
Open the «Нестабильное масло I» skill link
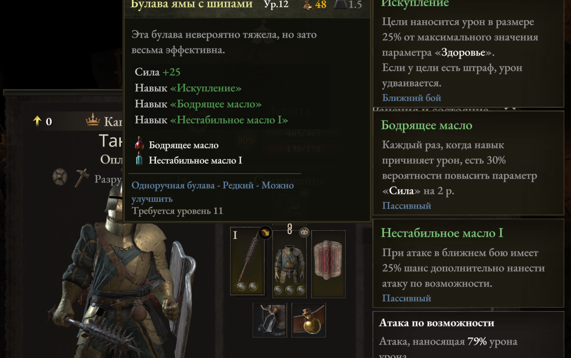tap(229, 120)
